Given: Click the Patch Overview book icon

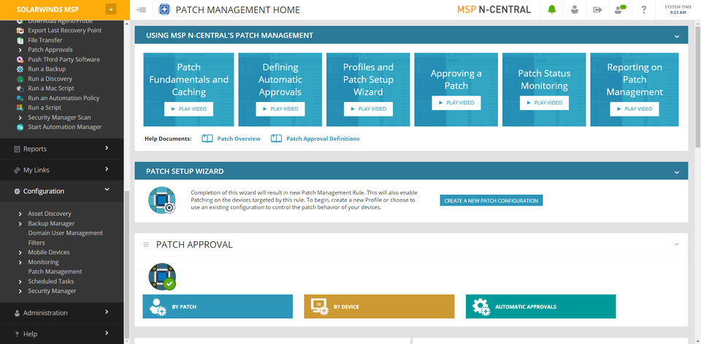Looking at the screenshot, I should (207, 138).
